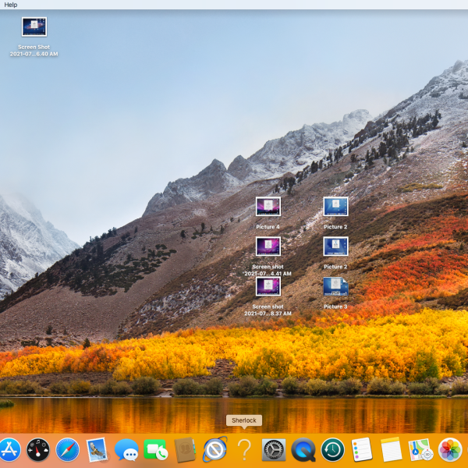The height and width of the screenshot is (468, 468).
Task: Open System Preferences gear icon
Action: click(273, 449)
